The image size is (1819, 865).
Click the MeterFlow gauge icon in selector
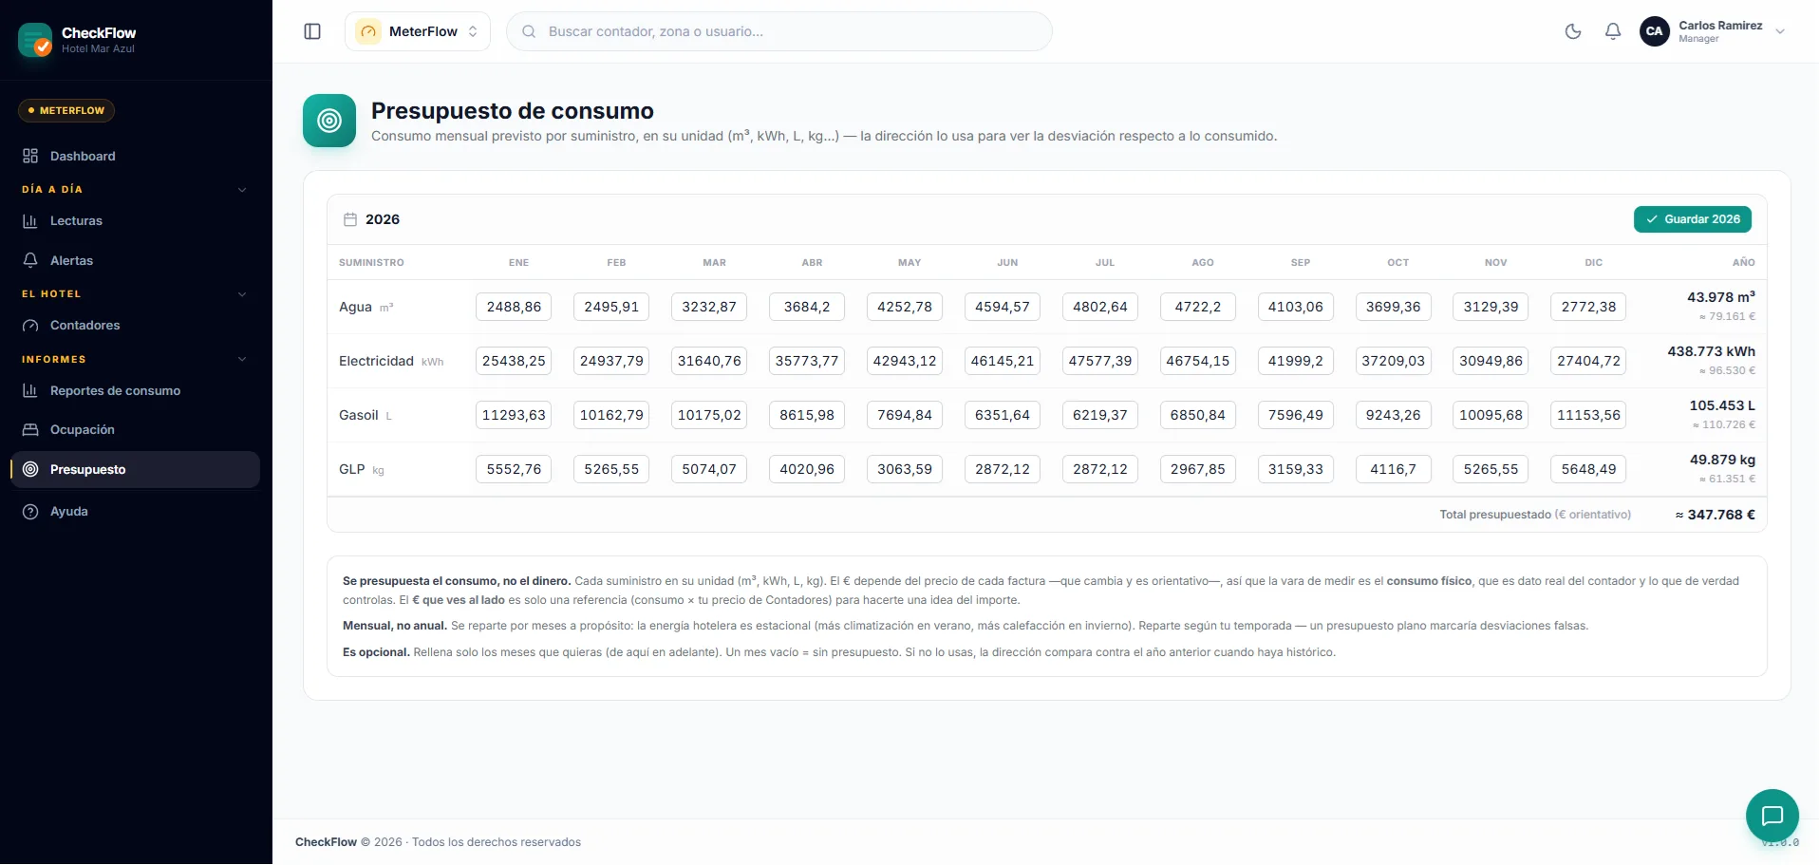368,31
